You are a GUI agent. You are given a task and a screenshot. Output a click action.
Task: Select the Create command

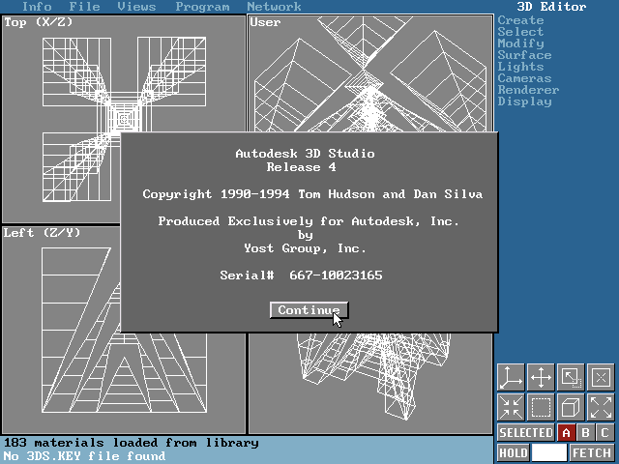point(520,20)
